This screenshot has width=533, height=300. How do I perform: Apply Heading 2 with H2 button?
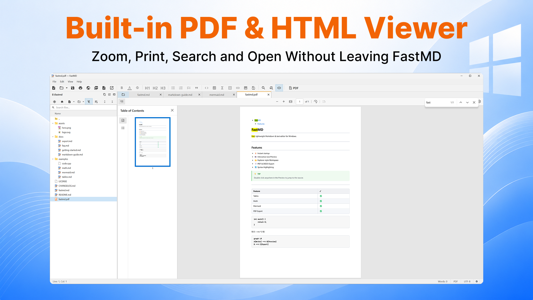(x=155, y=88)
